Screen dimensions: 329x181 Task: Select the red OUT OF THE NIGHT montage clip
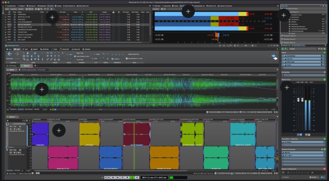point(137,134)
